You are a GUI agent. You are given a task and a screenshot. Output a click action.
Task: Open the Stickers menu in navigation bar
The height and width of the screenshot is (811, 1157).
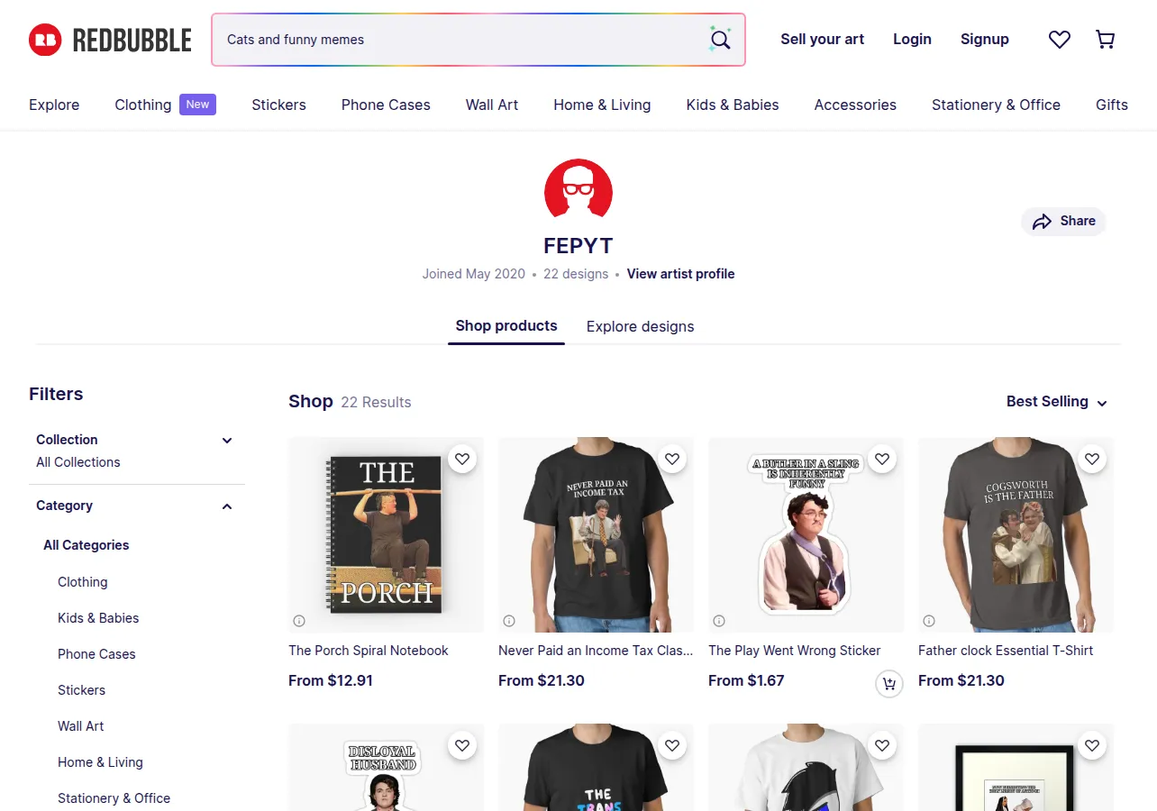click(x=278, y=105)
